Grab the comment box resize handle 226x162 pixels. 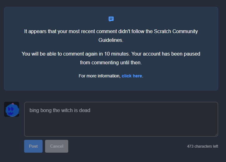pyautogui.click(x=216, y=135)
